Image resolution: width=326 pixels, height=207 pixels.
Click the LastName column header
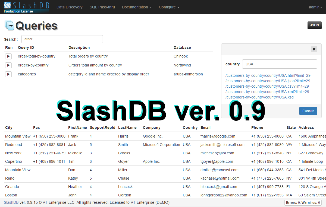tap(127, 128)
